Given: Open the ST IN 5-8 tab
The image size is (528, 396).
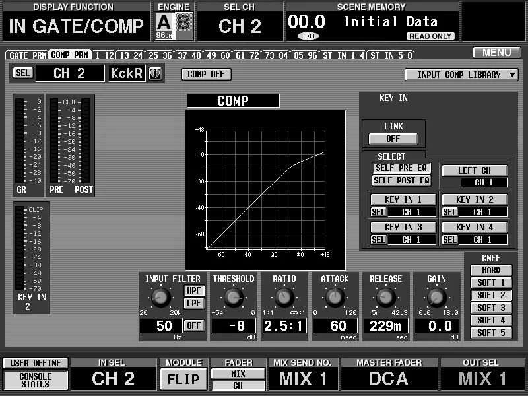Looking at the screenshot, I should pyautogui.click(x=391, y=55).
